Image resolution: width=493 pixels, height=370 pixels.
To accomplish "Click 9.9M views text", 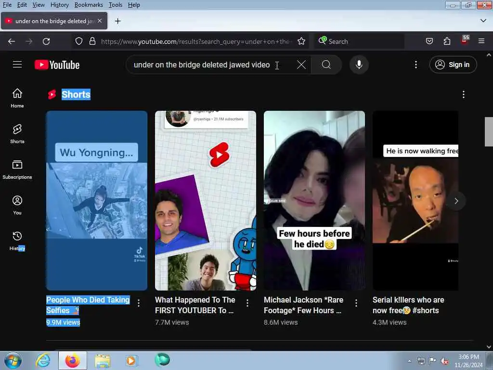I will pyautogui.click(x=63, y=322).
